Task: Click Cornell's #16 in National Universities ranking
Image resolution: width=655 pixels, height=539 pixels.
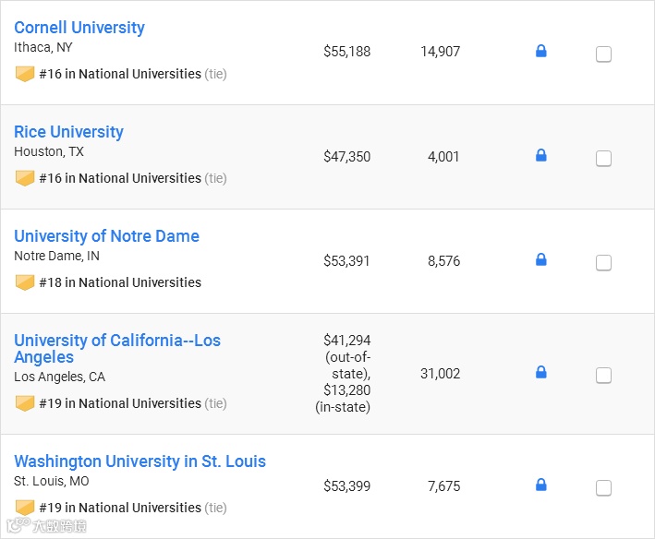Action: pyautogui.click(x=120, y=74)
